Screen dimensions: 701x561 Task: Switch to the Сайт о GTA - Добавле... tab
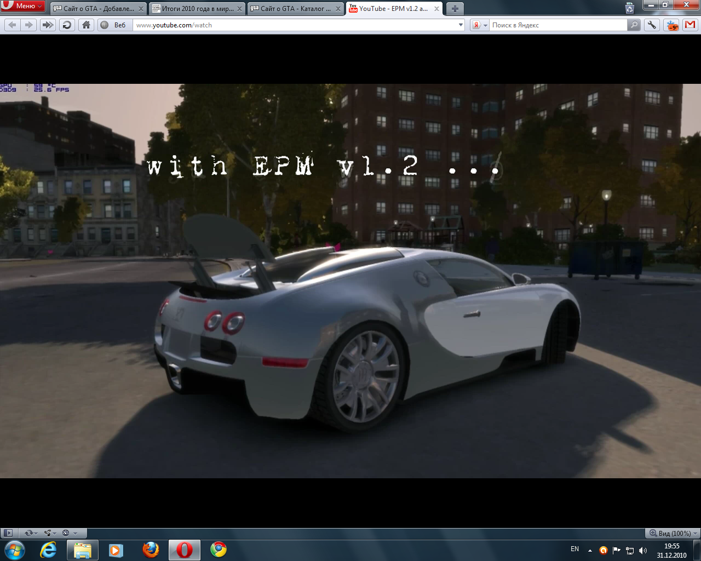point(98,9)
